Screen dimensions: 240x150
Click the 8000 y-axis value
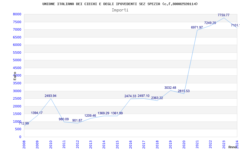pyautogui.click(x=17, y=14)
